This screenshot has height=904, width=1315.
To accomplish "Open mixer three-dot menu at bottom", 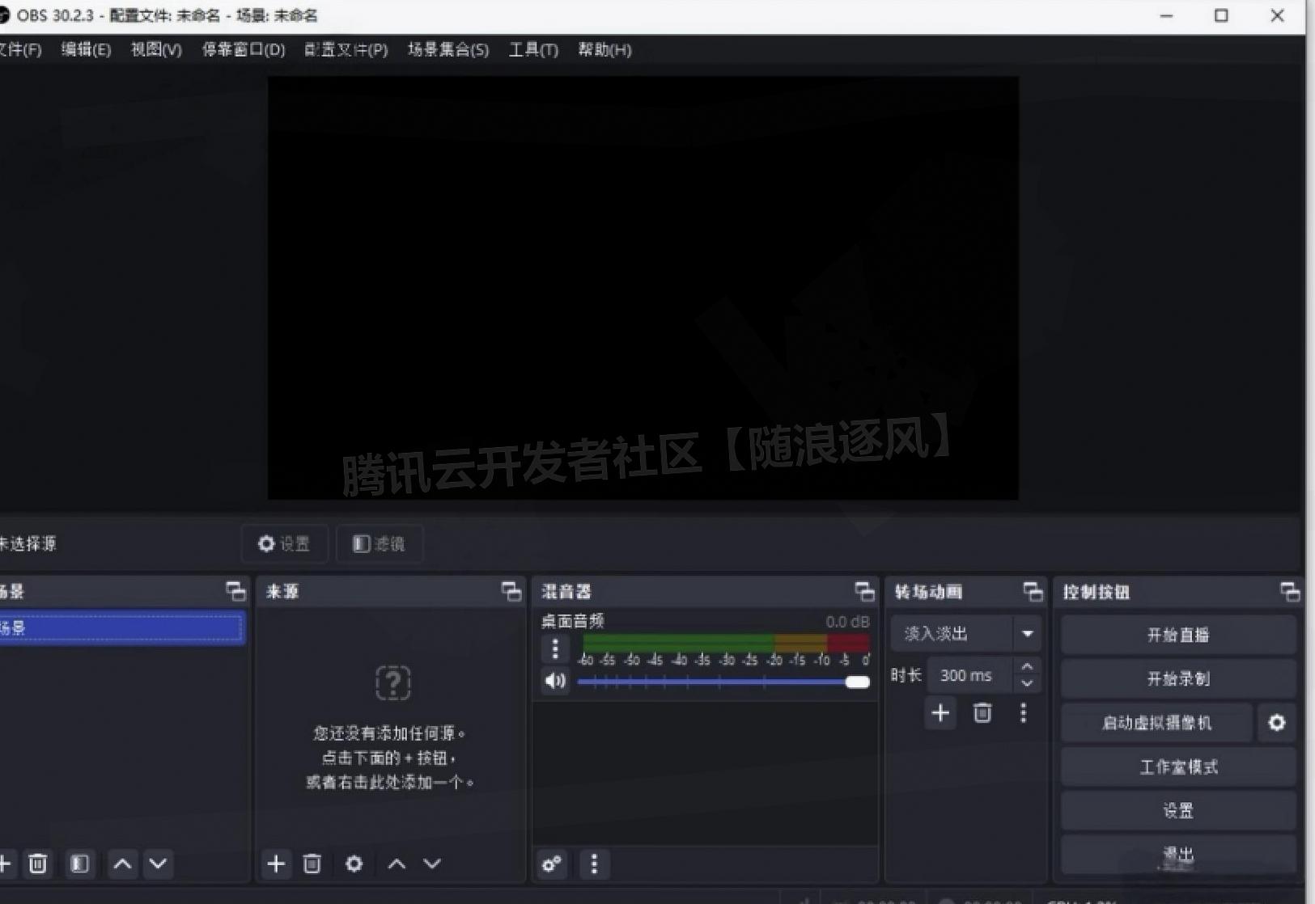I will [x=594, y=864].
